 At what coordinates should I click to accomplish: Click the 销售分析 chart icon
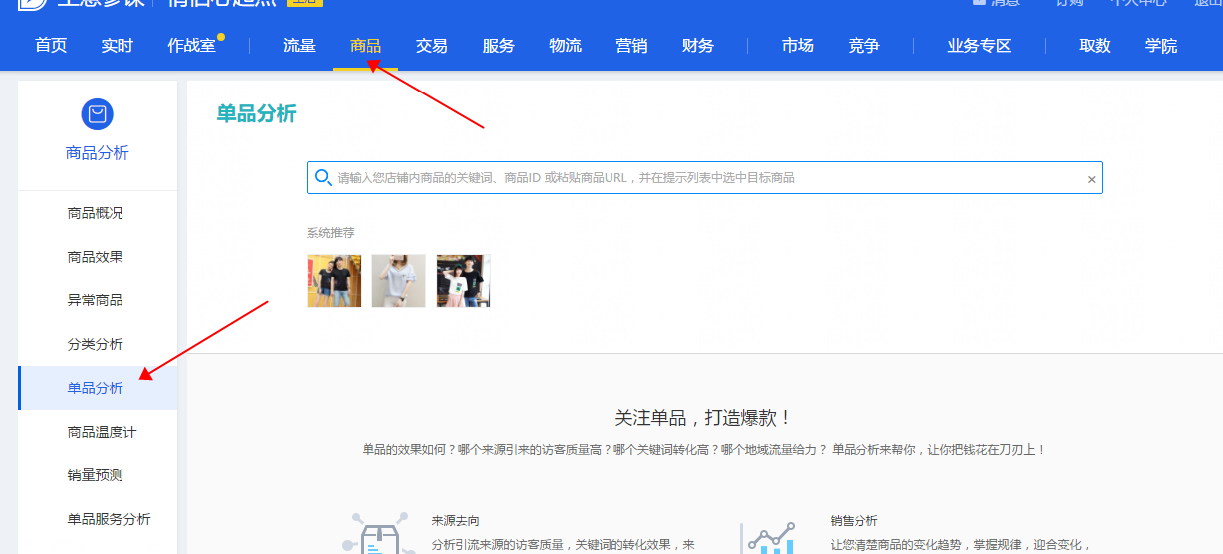[x=770, y=537]
